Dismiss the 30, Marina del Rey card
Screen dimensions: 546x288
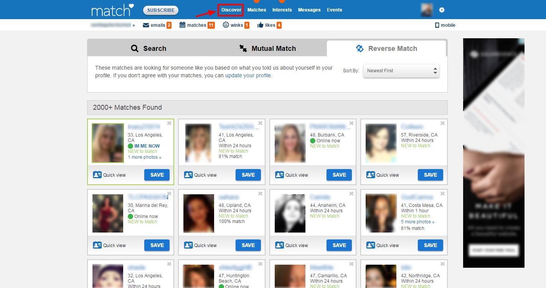169,194
